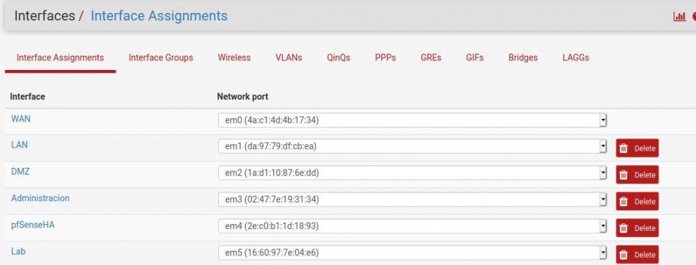Click trash icon in DMZ row Delete
696x265 pixels.
point(624,175)
